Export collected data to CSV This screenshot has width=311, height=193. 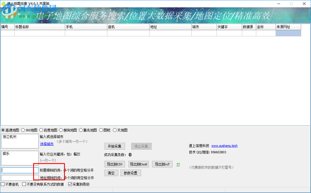115,164
